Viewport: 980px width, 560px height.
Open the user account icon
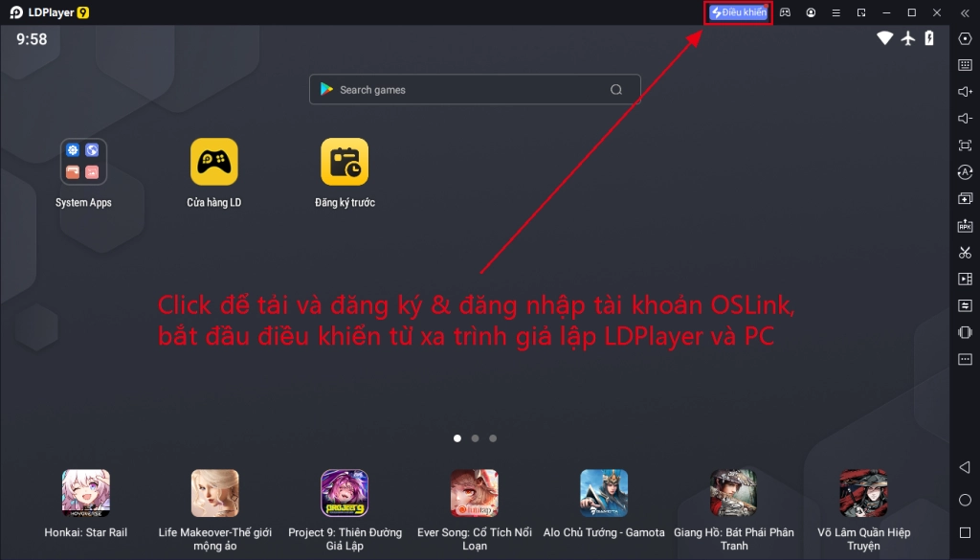pyautogui.click(x=811, y=12)
